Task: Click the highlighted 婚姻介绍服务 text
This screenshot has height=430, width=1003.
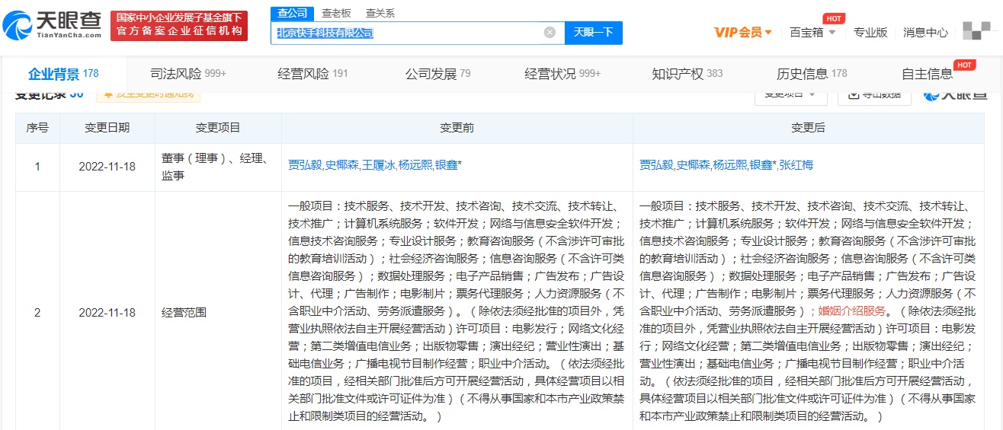Action: pyautogui.click(x=852, y=311)
